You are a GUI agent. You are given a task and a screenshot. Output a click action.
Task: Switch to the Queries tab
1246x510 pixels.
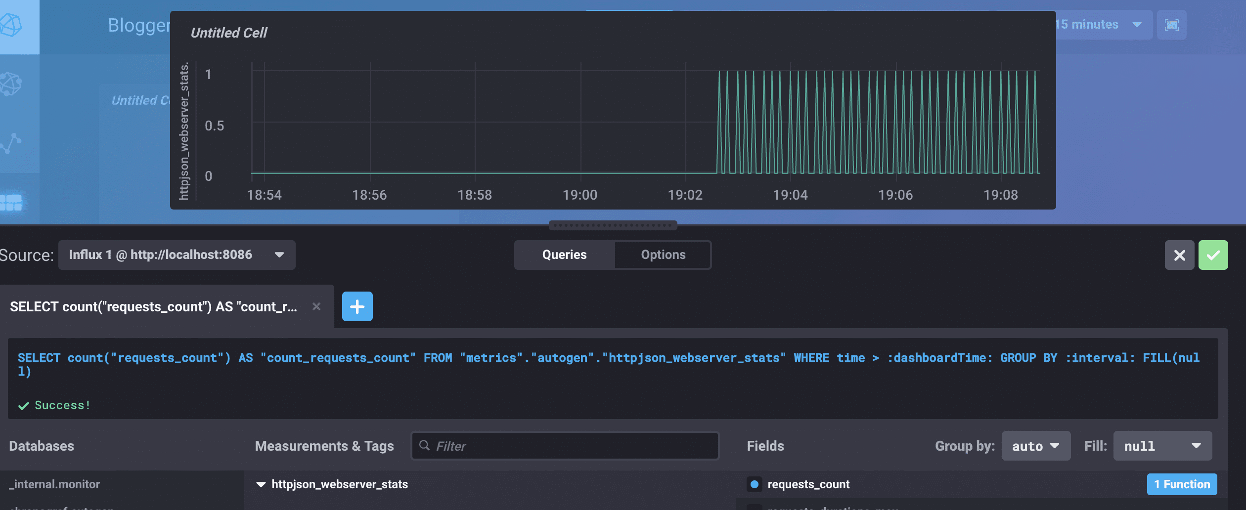564,255
